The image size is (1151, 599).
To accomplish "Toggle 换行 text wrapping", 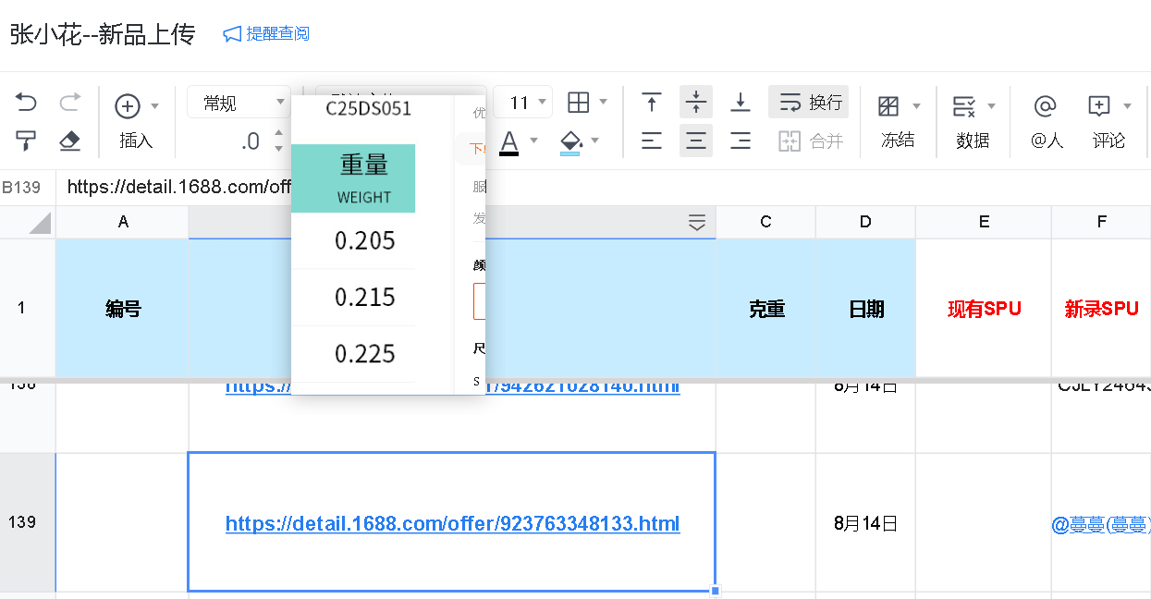I will [x=808, y=103].
